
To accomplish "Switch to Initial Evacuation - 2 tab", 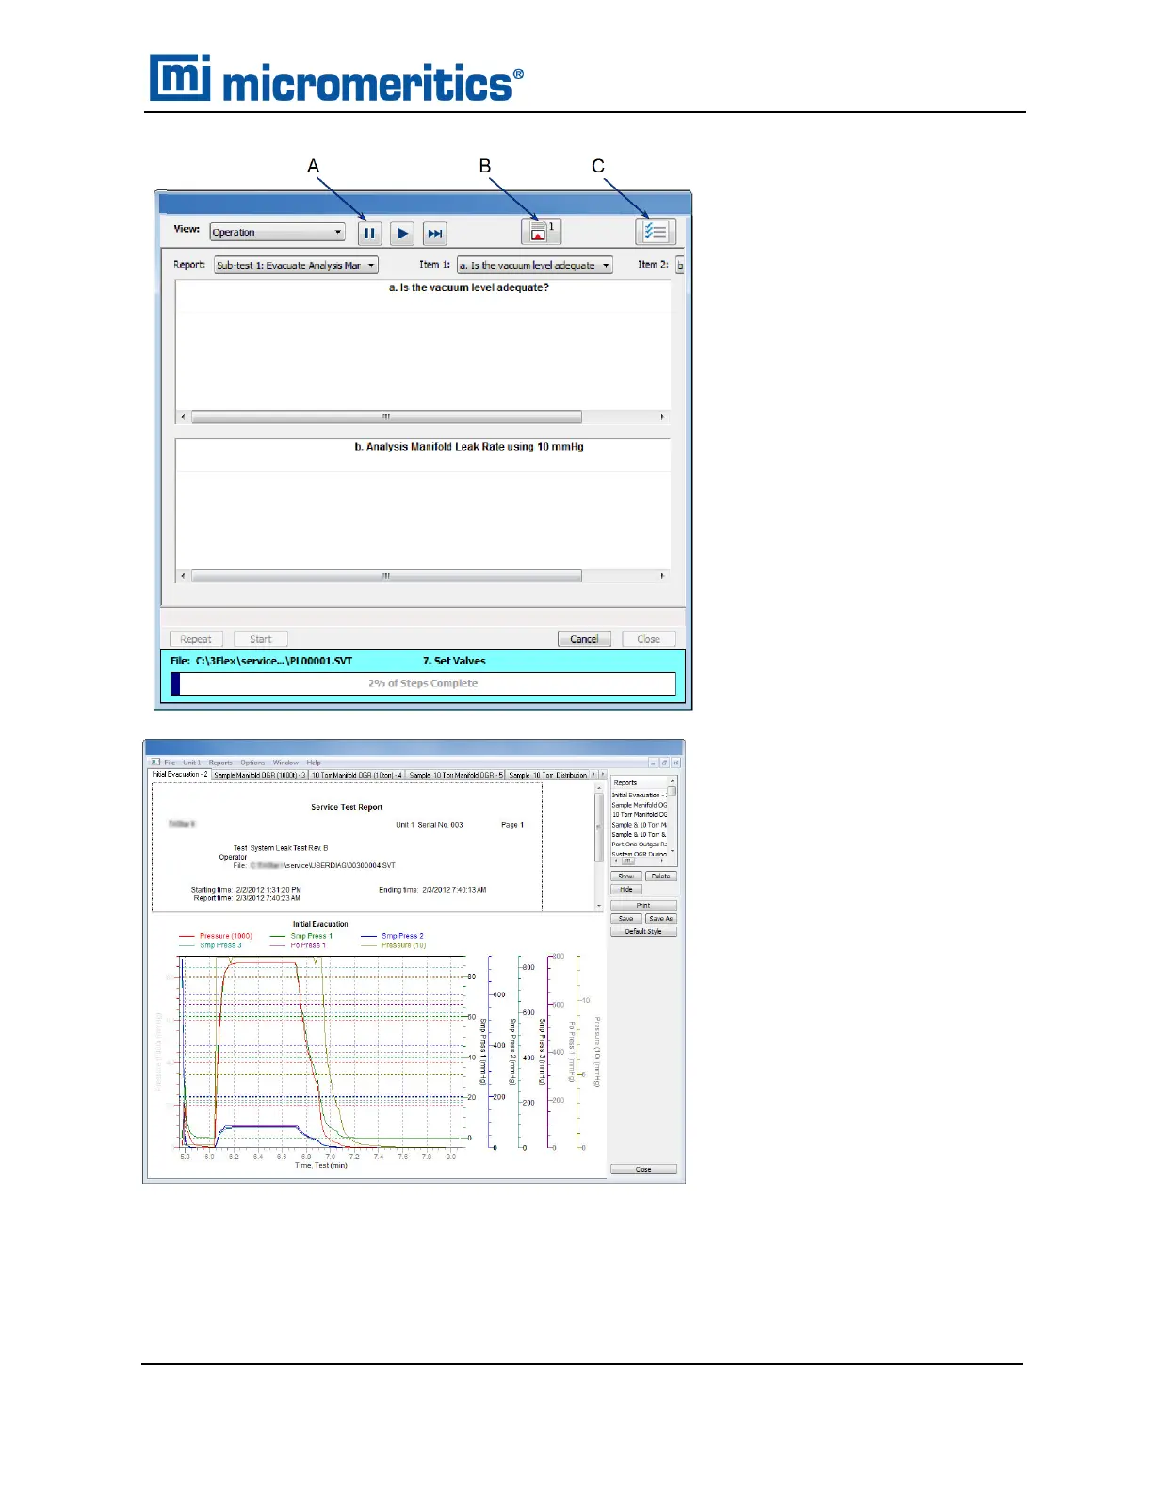I will (x=180, y=775).
